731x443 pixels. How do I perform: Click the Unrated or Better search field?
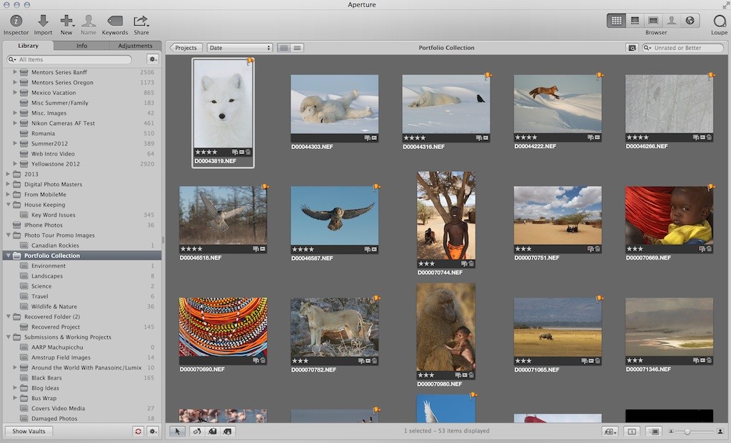pos(683,48)
